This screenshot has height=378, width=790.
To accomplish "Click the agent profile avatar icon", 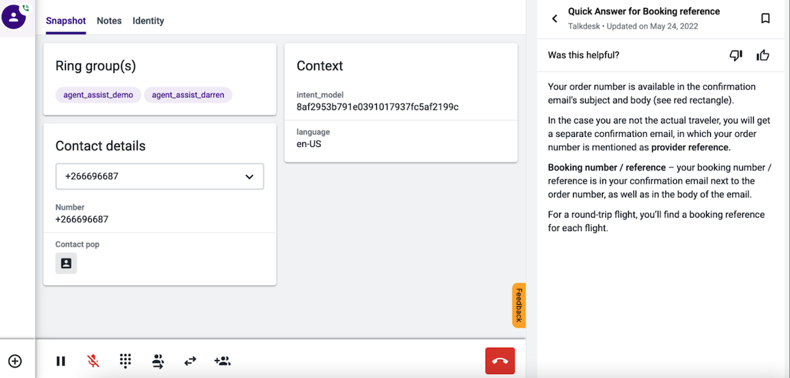I will coord(14,17).
